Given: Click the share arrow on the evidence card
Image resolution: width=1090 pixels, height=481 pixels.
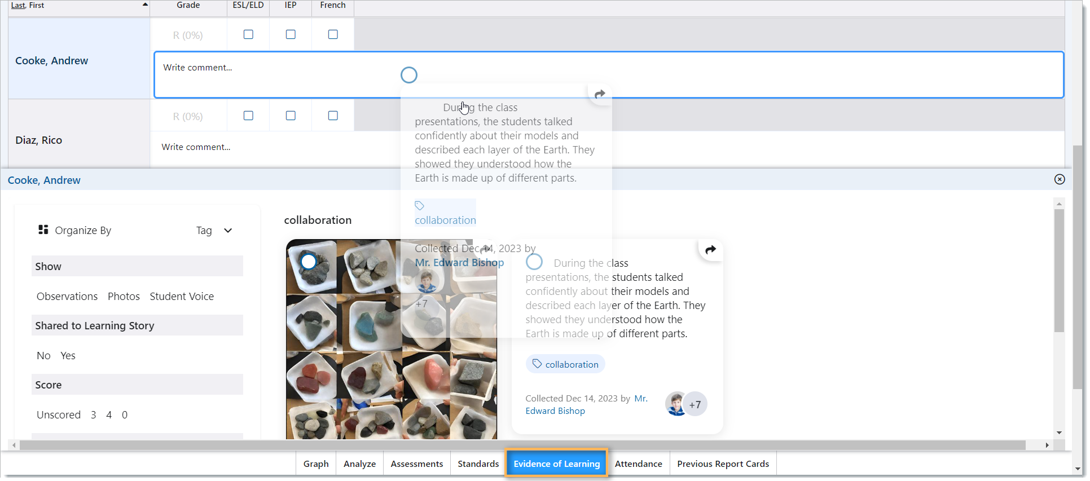Looking at the screenshot, I should [x=711, y=250].
